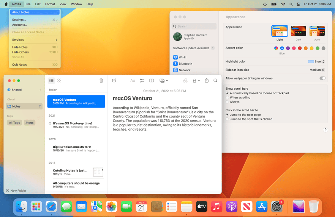Select Bluetooth in Settings sidebar
The width and height of the screenshot is (335, 217).
tap(194, 64)
